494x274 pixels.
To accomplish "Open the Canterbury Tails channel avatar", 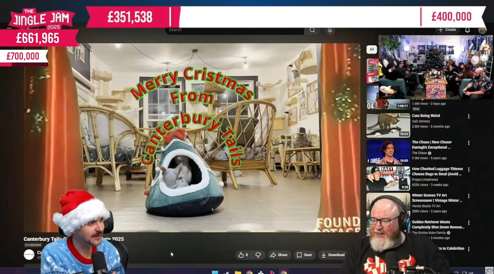I will point(29,255).
